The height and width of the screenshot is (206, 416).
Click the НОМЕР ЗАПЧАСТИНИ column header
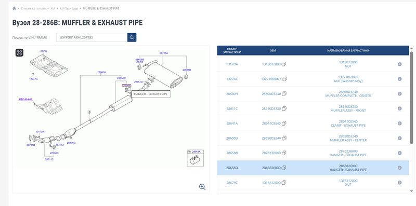[232, 50]
